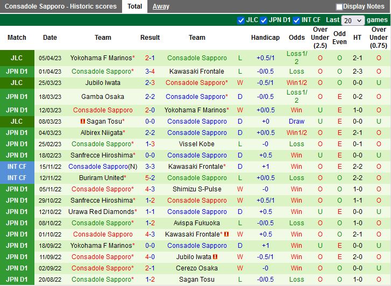Open Jubilo Iwata team on 25/03/23 row
Screen dimensions: 391x286
pos(103,83)
